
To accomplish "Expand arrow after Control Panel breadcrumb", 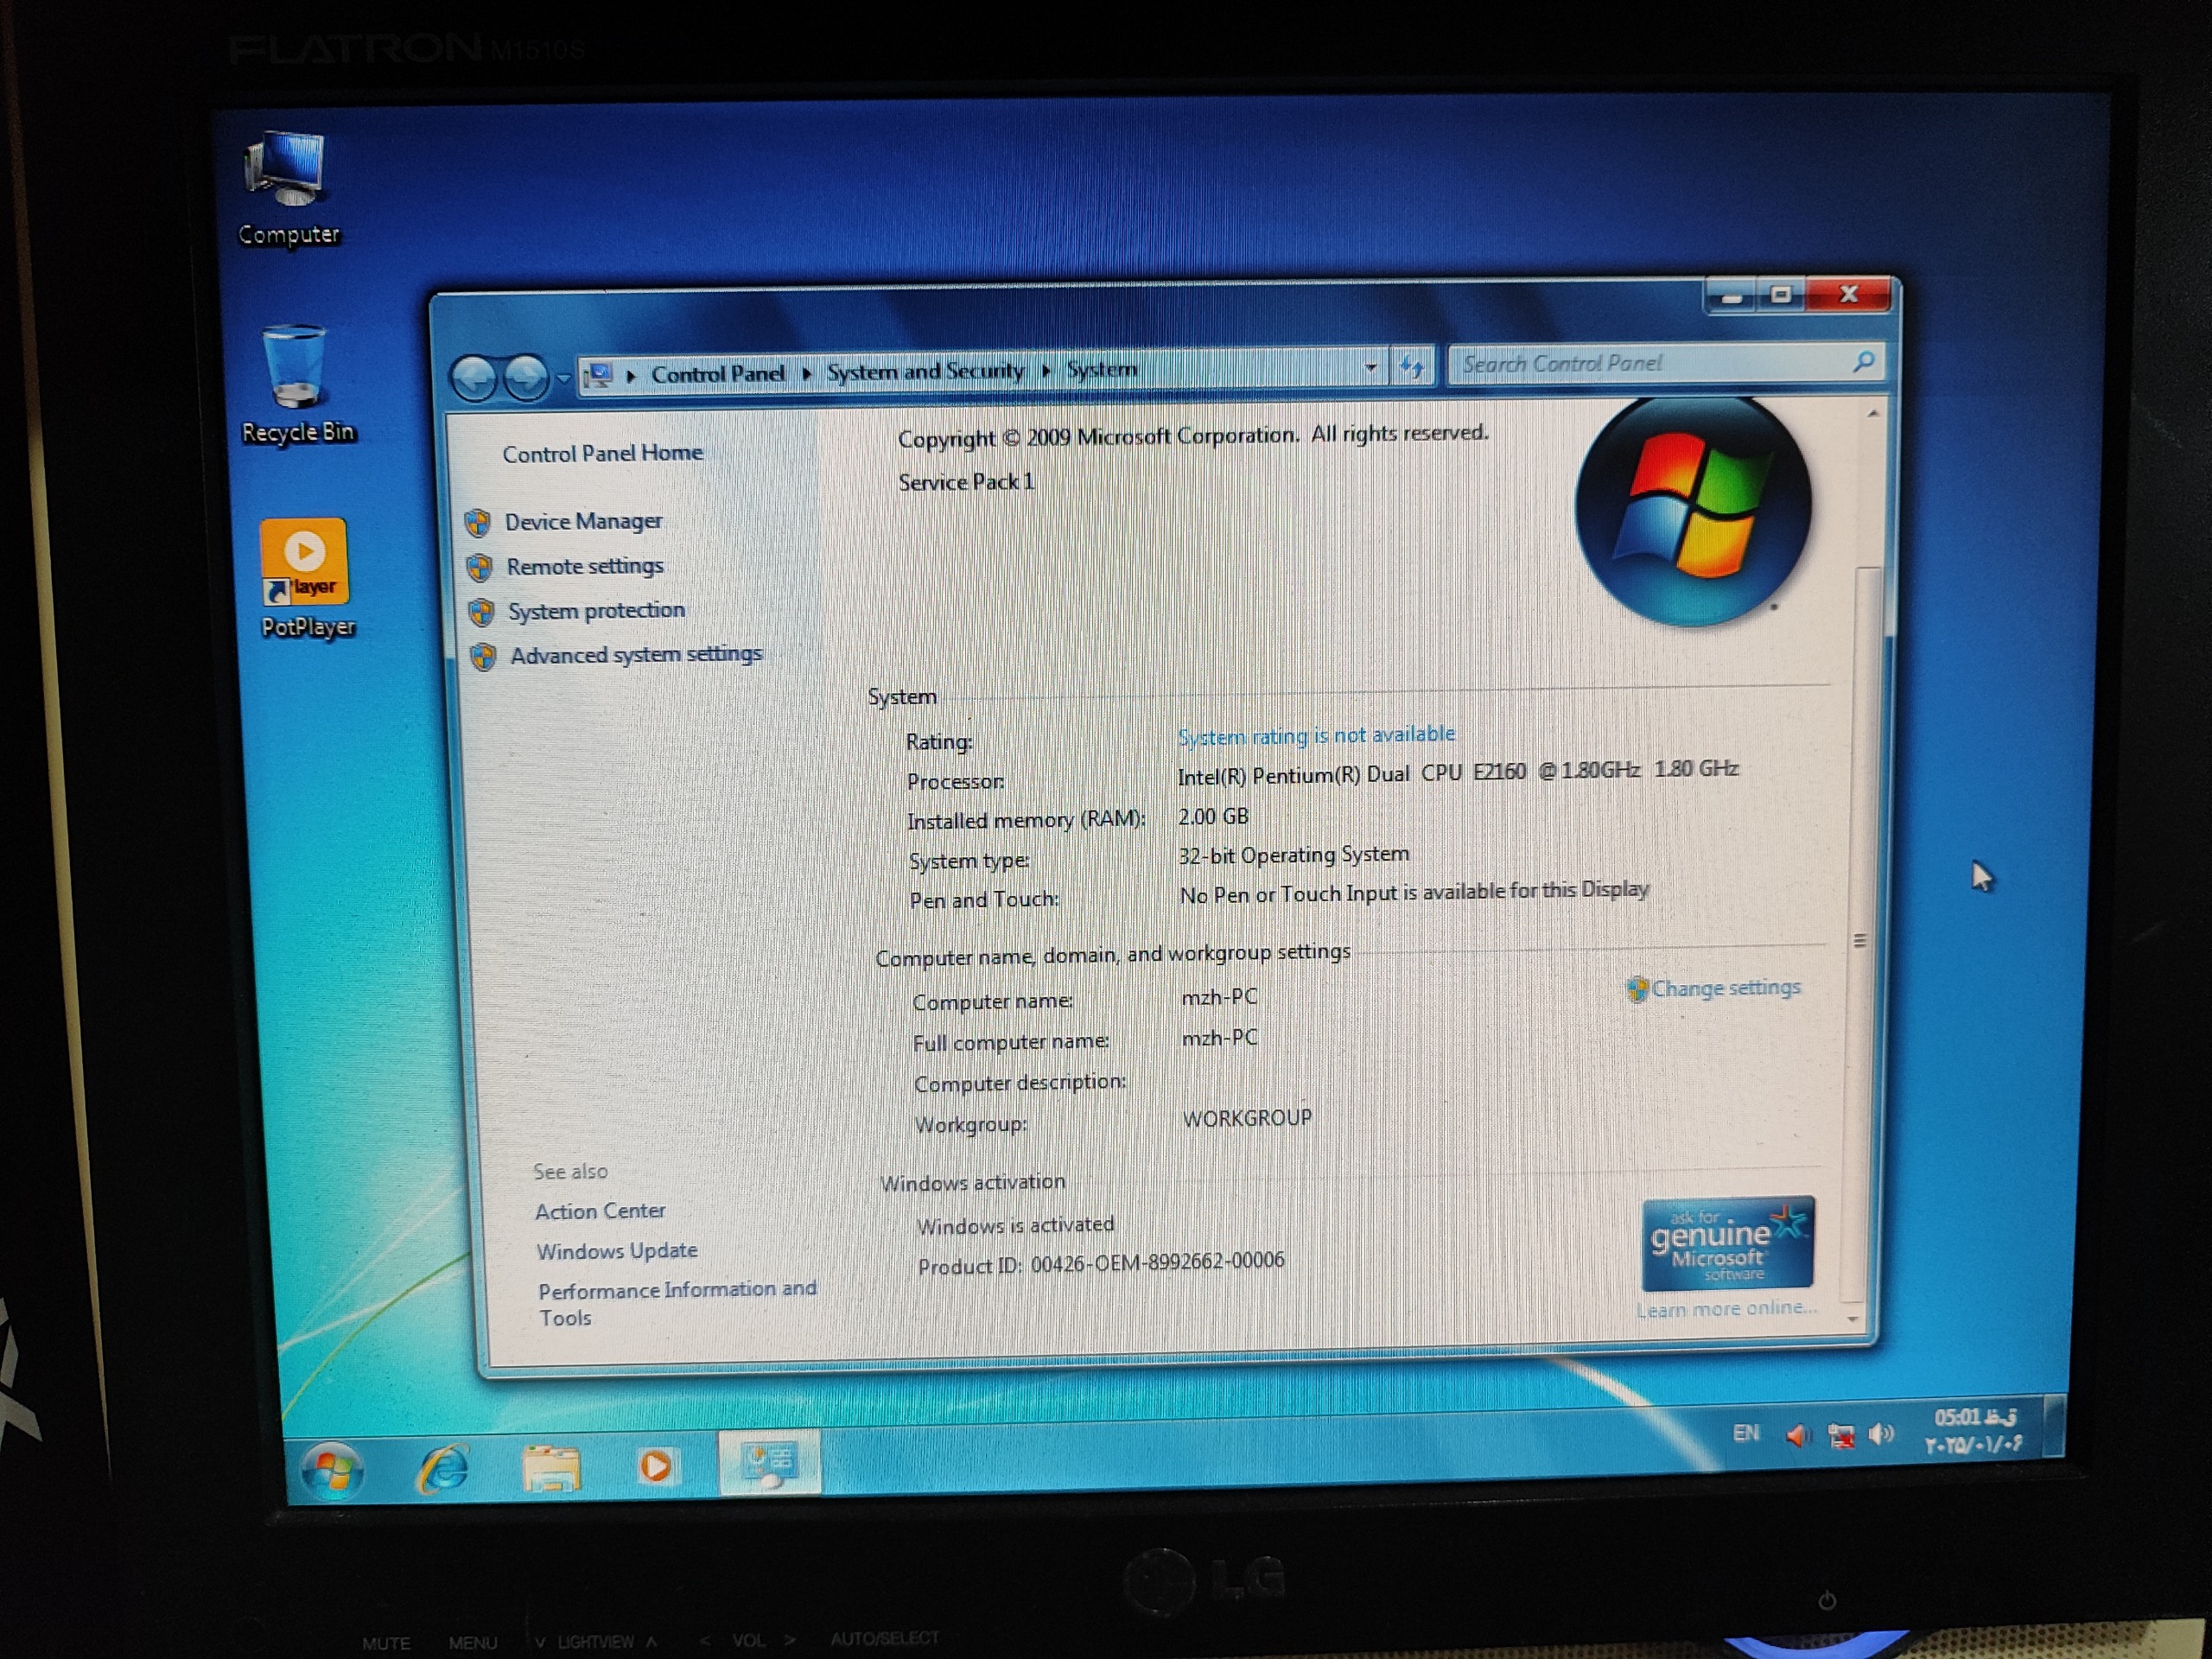I will [806, 373].
